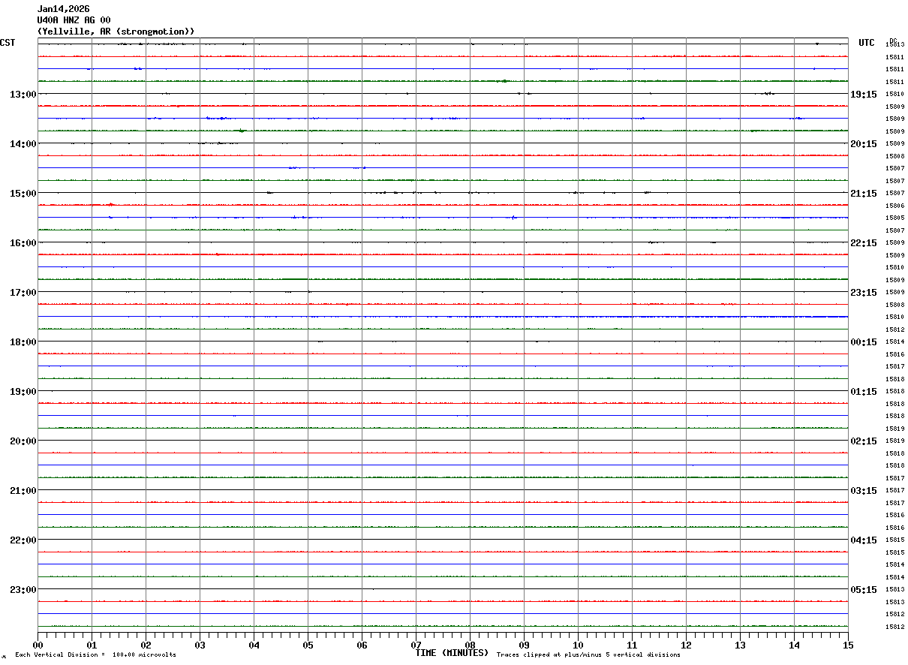This screenshot has height=665, width=908.
Task: Select the 23:00 CST hour label
Action: click(x=23, y=590)
